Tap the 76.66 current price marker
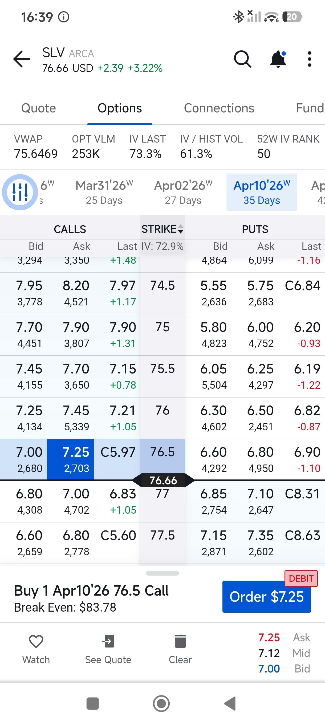The image size is (325, 724). tap(163, 480)
